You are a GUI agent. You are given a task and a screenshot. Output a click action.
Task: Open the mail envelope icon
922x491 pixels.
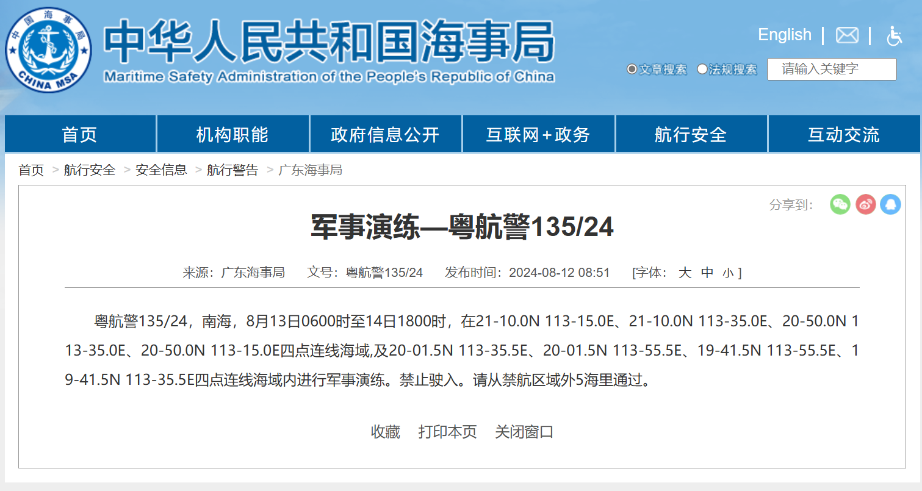pyautogui.click(x=847, y=35)
